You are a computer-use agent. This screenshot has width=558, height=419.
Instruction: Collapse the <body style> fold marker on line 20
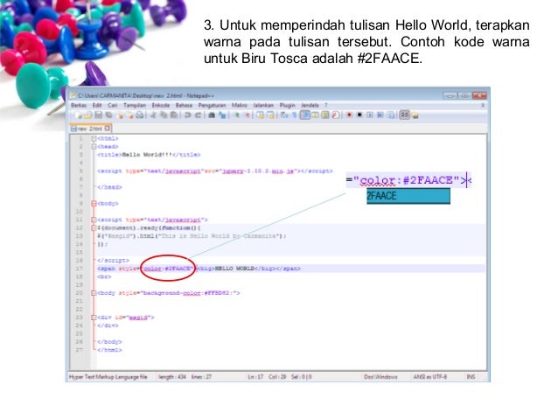[94, 293]
